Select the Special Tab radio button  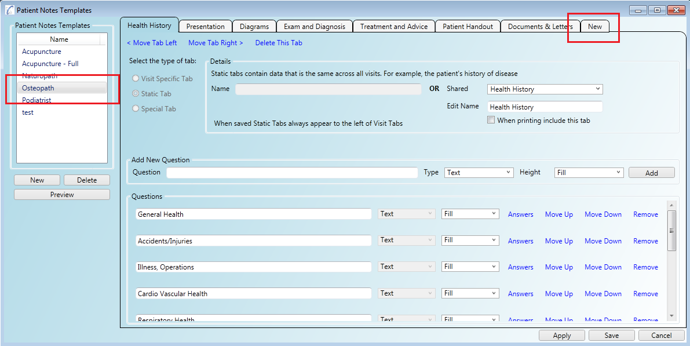click(x=136, y=109)
